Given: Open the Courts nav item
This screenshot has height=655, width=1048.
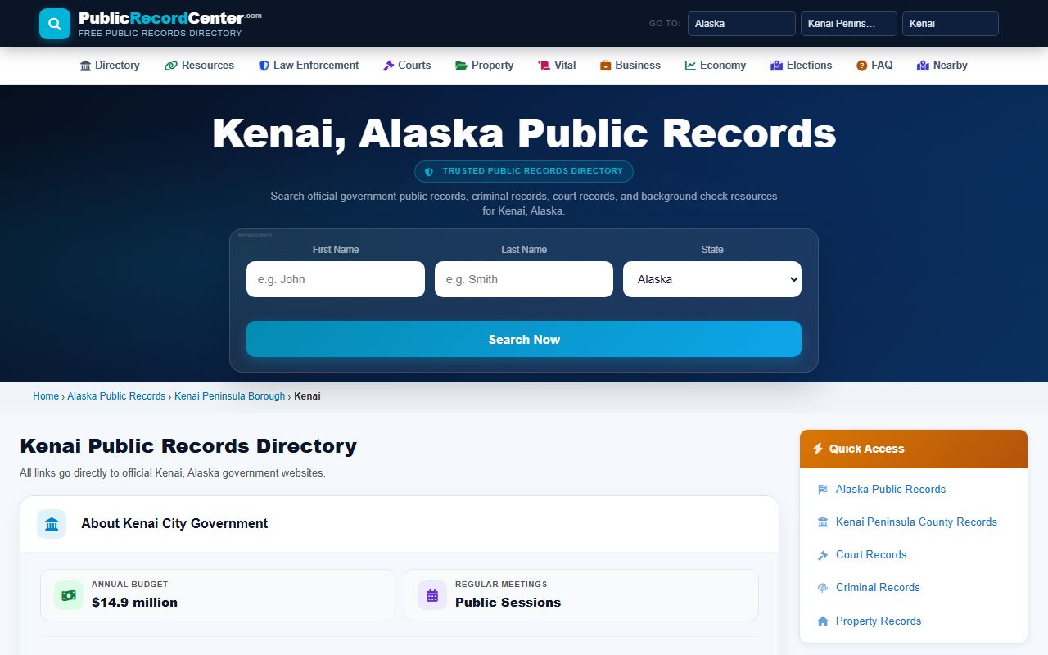Looking at the screenshot, I should point(407,65).
